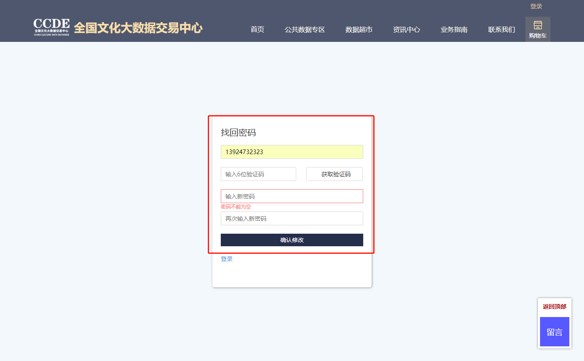Click 返回顶部 to return to the top
The height and width of the screenshot is (361, 584).
(x=554, y=307)
